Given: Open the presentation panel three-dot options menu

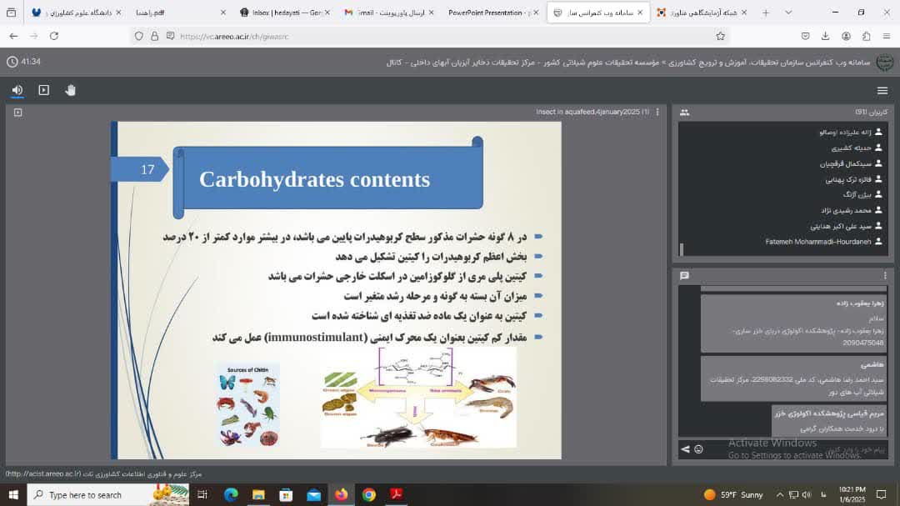Looking at the screenshot, I should 657,112.
